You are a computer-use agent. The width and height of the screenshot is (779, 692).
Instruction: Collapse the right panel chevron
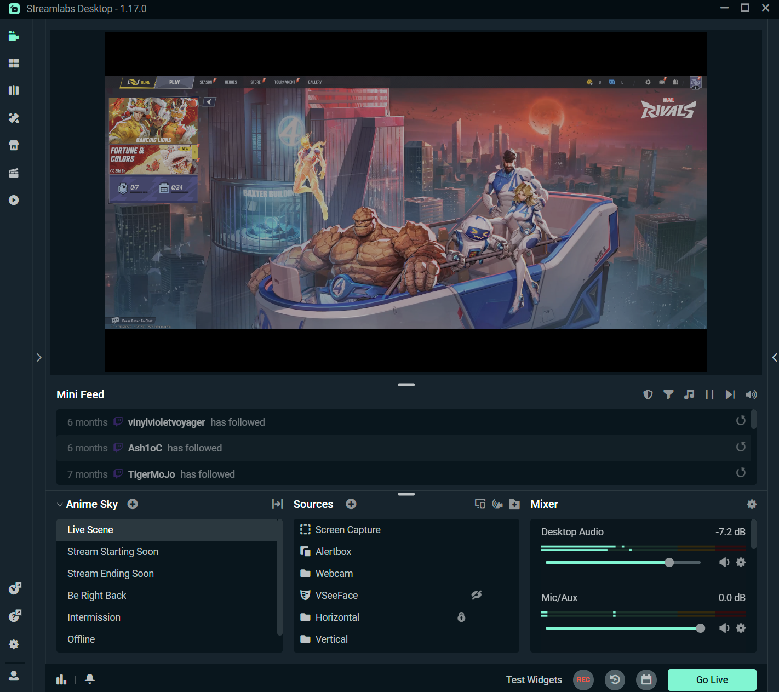click(x=774, y=357)
